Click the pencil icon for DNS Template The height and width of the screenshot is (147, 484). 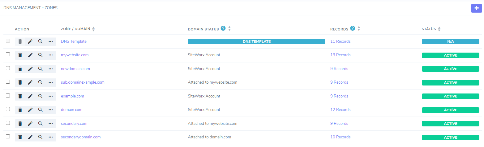coord(30,42)
